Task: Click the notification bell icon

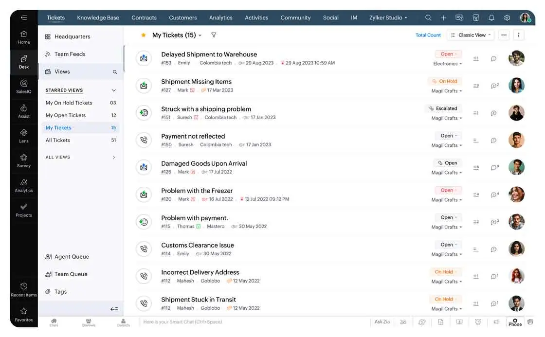Action: [491, 18]
